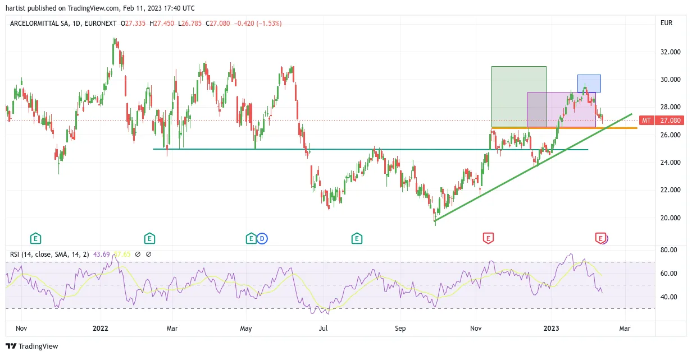Image resolution: width=692 pixels, height=356 pixels.
Task: Open the red earnings icon near Feb 2023
Action: tap(601, 239)
